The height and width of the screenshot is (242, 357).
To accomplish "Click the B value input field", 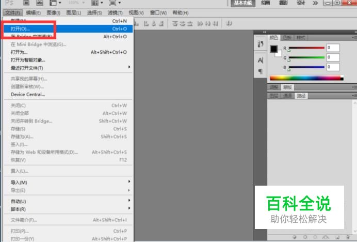I will click(333, 67).
